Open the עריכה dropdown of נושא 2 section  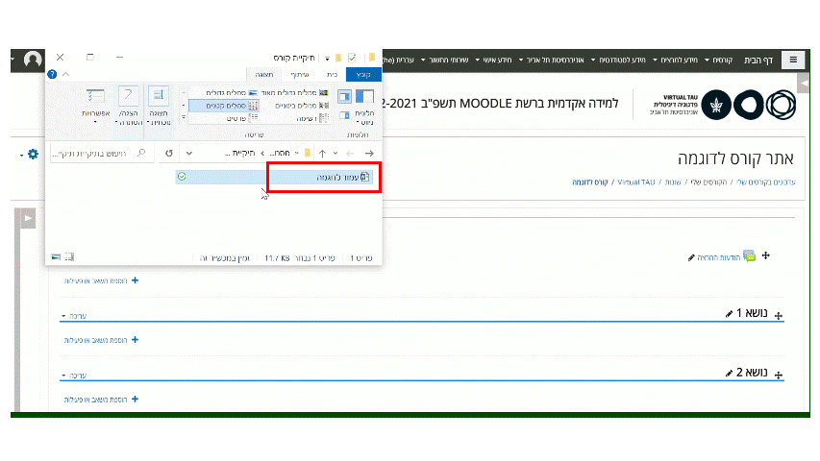click(x=74, y=376)
